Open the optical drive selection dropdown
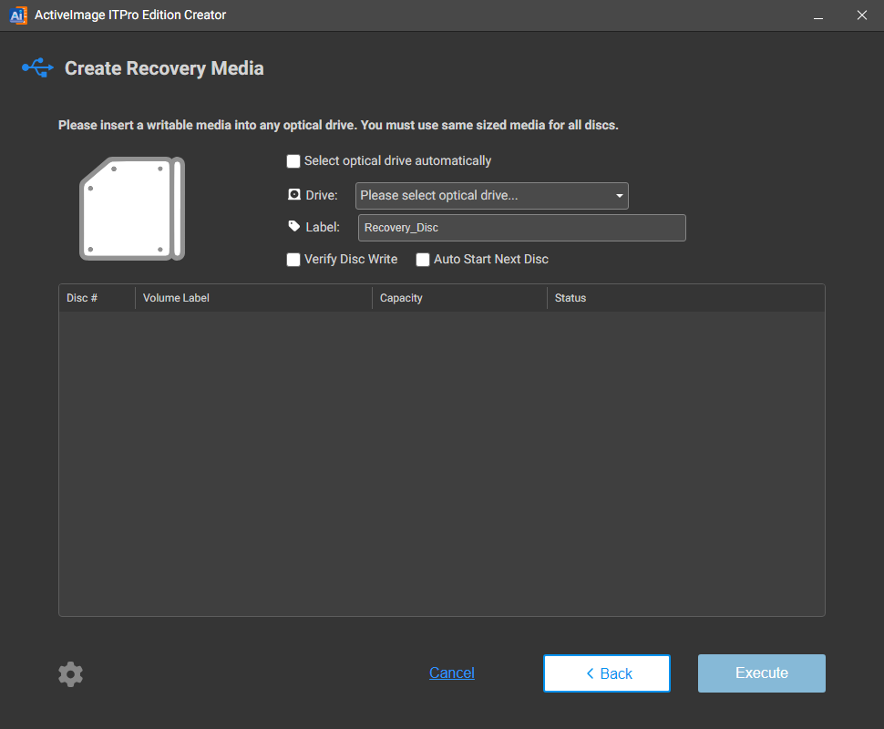The width and height of the screenshot is (884, 729). click(492, 196)
